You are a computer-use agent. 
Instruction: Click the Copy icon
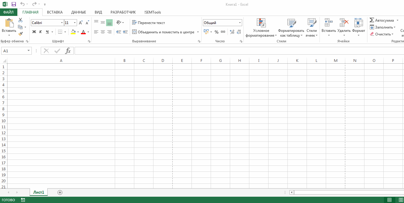(20, 27)
